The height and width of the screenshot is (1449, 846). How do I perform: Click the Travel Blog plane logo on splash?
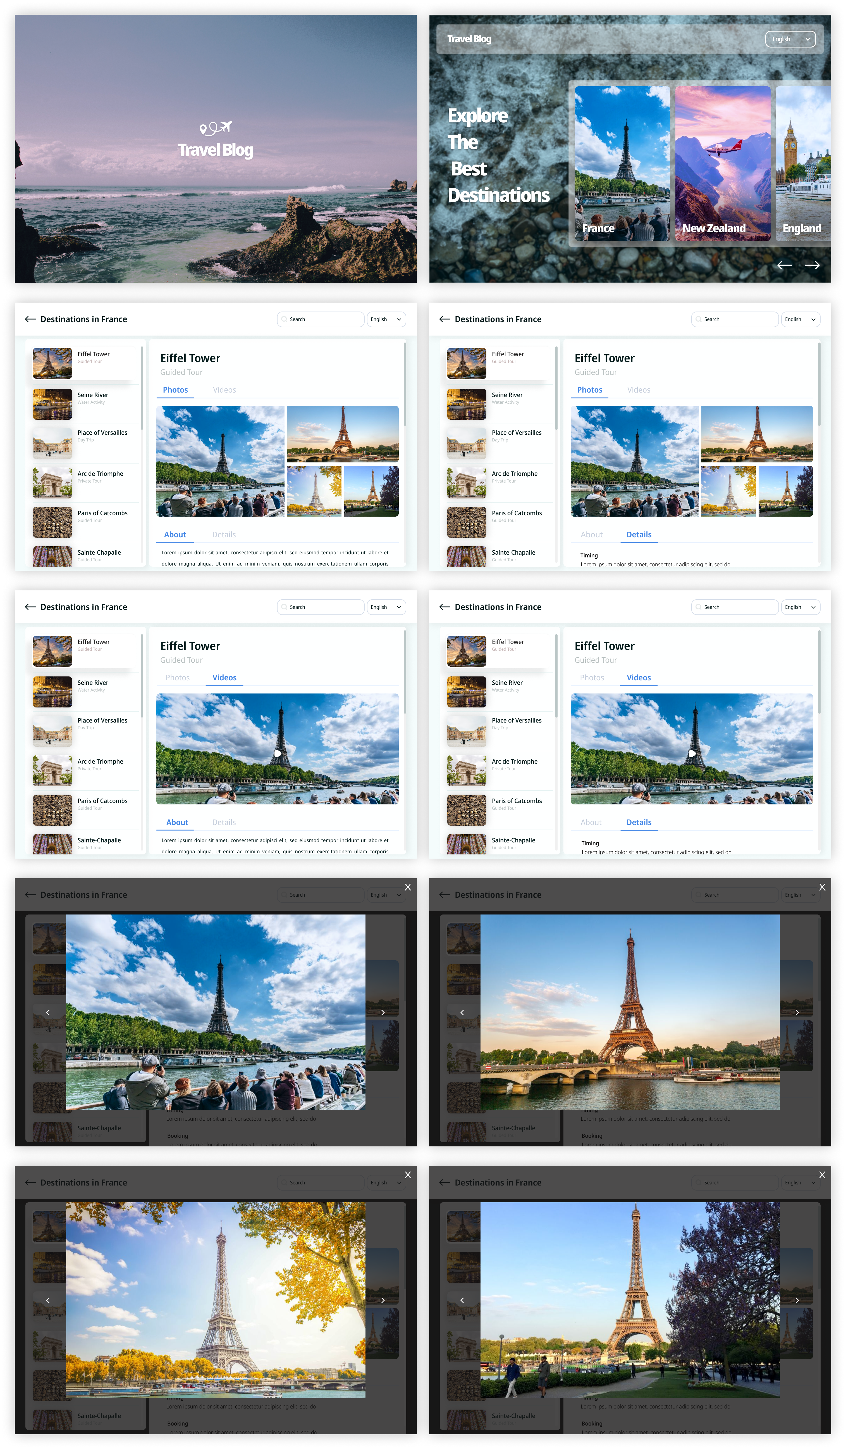click(216, 128)
